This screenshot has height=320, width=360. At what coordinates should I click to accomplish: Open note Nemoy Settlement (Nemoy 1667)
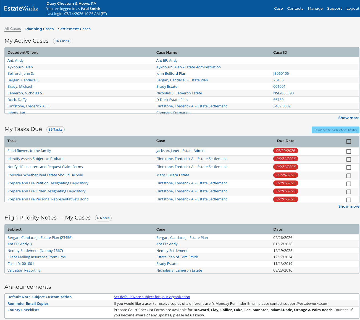[x=35, y=251]
